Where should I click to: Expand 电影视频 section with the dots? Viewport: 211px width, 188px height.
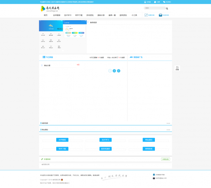168,123
